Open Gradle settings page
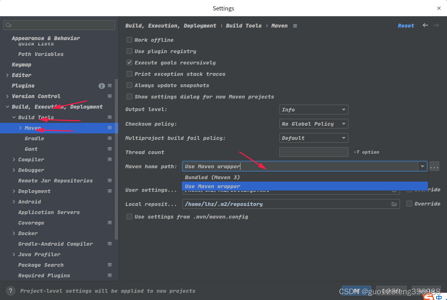447x300 pixels. click(34, 138)
